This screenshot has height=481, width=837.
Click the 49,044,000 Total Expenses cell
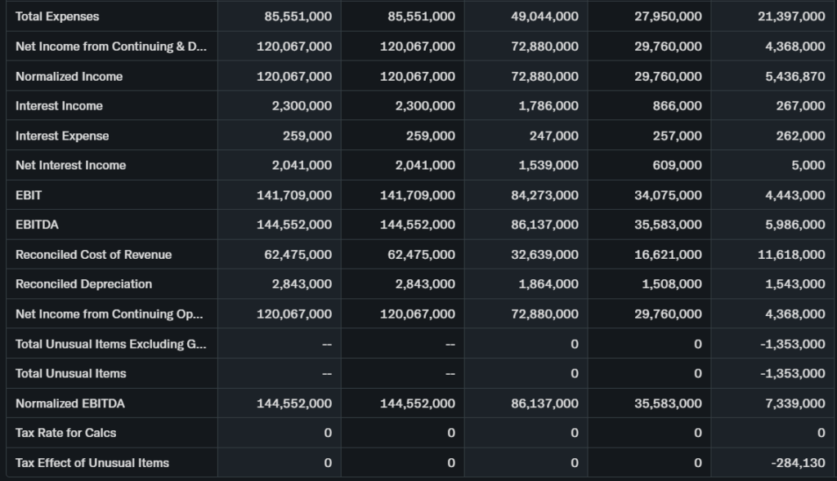click(x=544, y=16)
